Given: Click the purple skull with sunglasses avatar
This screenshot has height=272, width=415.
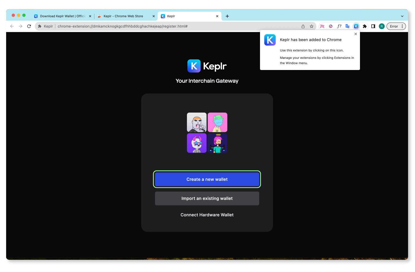Looking at the screenshot, I should [x=197, y=143].
